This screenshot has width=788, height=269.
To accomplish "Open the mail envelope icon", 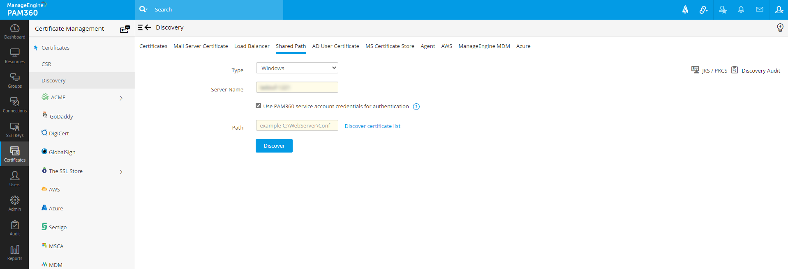I will pos(760,9).
